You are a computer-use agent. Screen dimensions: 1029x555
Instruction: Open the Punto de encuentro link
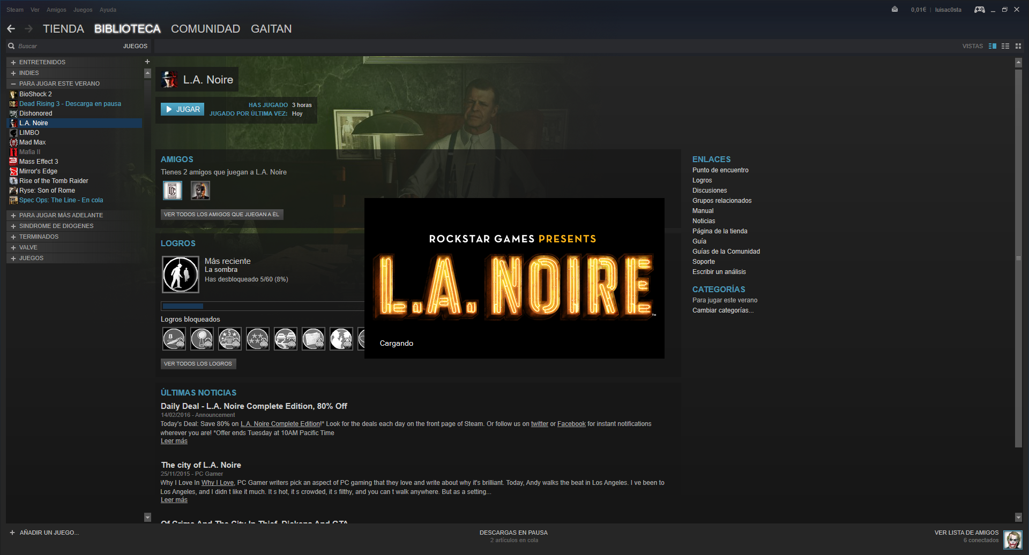pyautogui.click(x=720, y=170)
